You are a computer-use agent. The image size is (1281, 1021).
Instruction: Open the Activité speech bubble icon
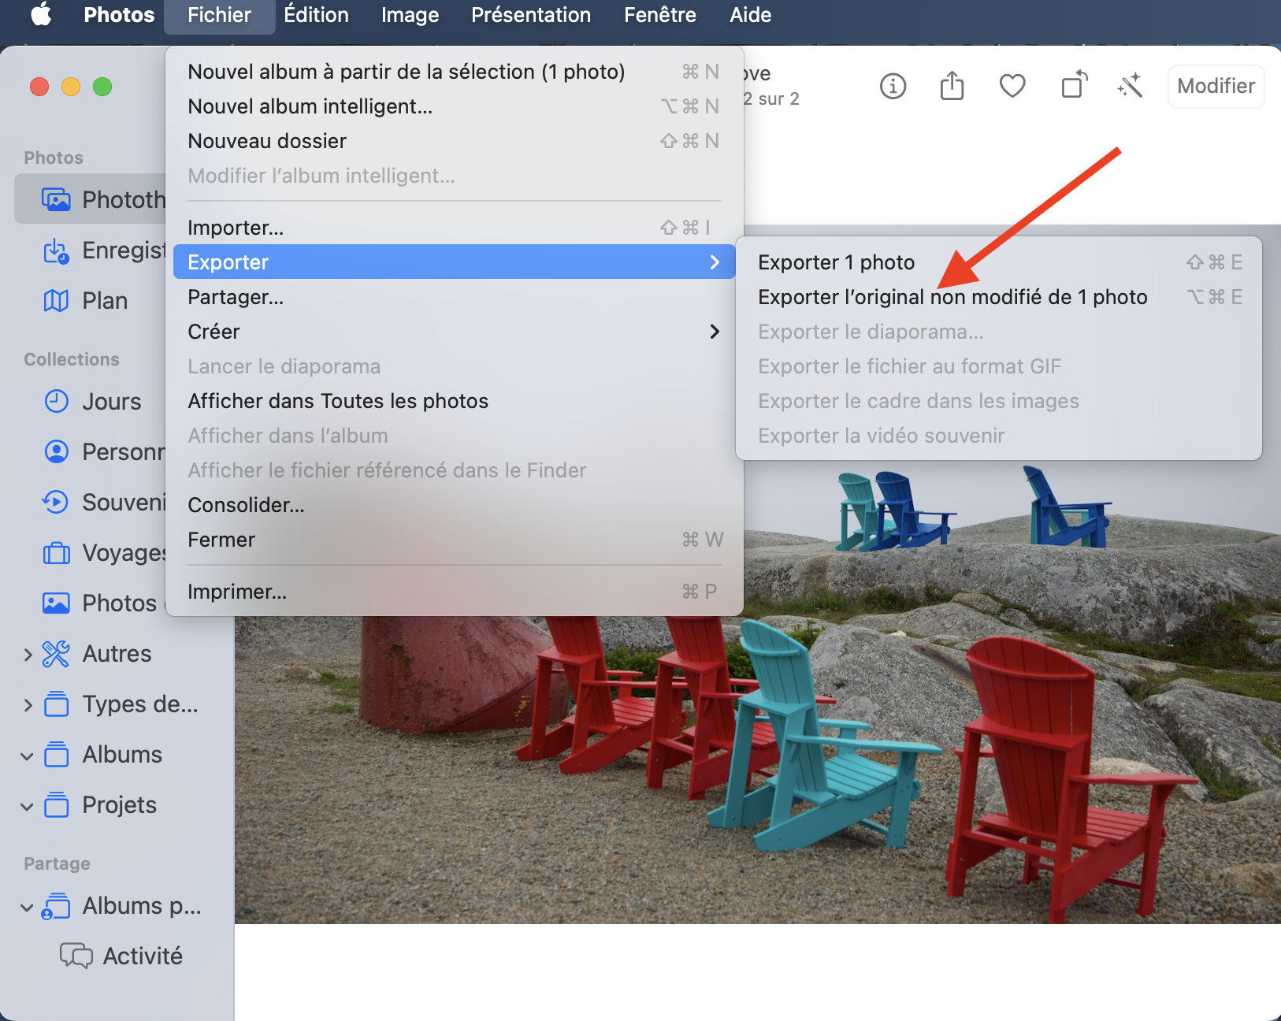(76, 956)
